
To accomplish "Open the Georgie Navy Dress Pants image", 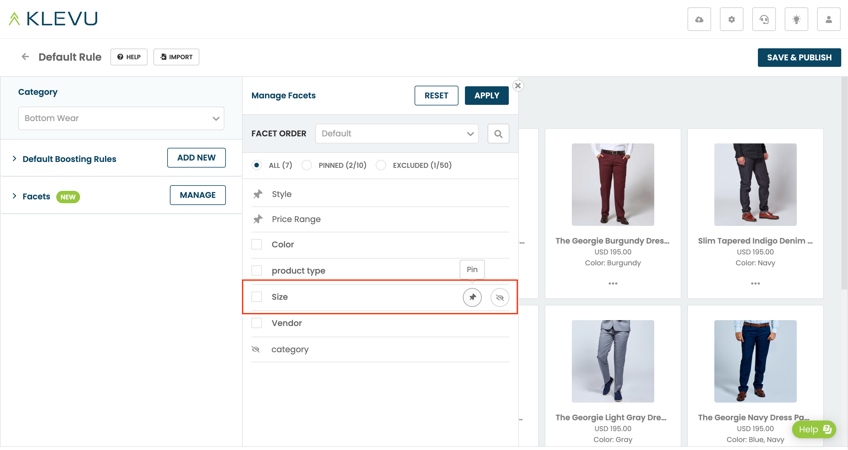I will click(x=755, y=361).
